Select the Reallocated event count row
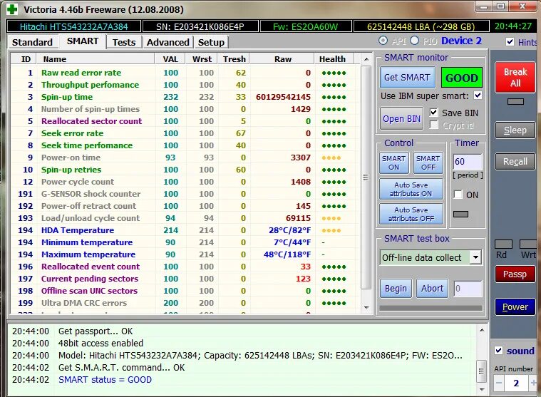Screen dimensions: 541x397 click(185, 267)
